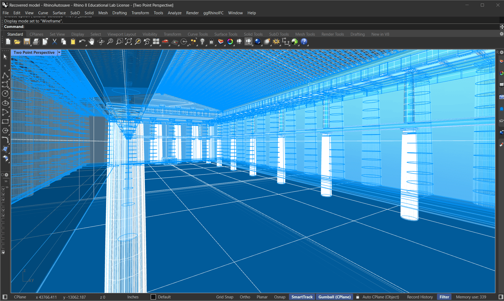Click the Record History button
Image resolution: width=504 pixels, height=301 pixels.
pyautogui.click(x=420, y=297)
